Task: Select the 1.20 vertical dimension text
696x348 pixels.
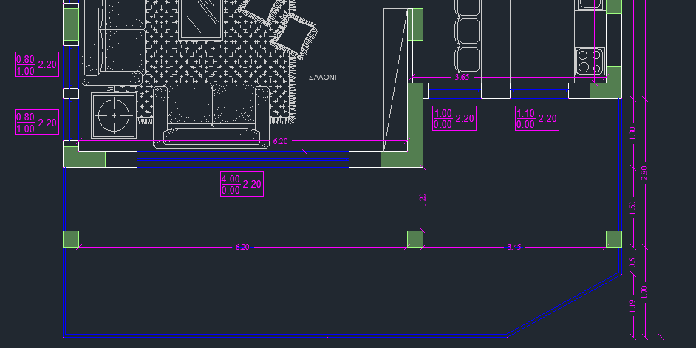Action: point(423,199)
